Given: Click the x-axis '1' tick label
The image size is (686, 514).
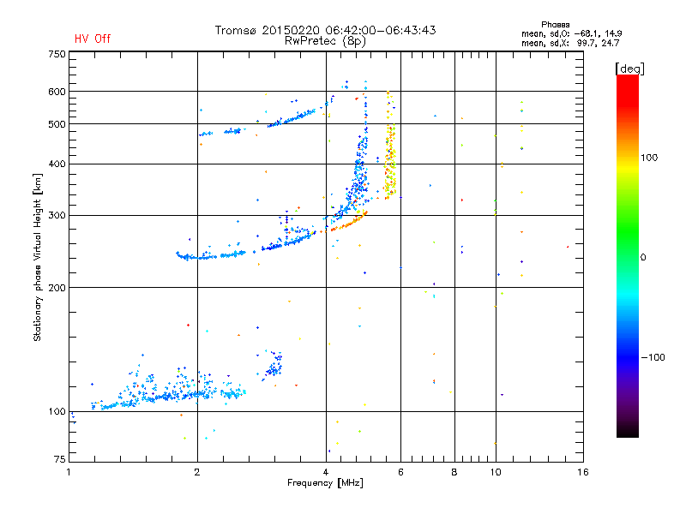Looking at the screenshot, I should 69,472.
